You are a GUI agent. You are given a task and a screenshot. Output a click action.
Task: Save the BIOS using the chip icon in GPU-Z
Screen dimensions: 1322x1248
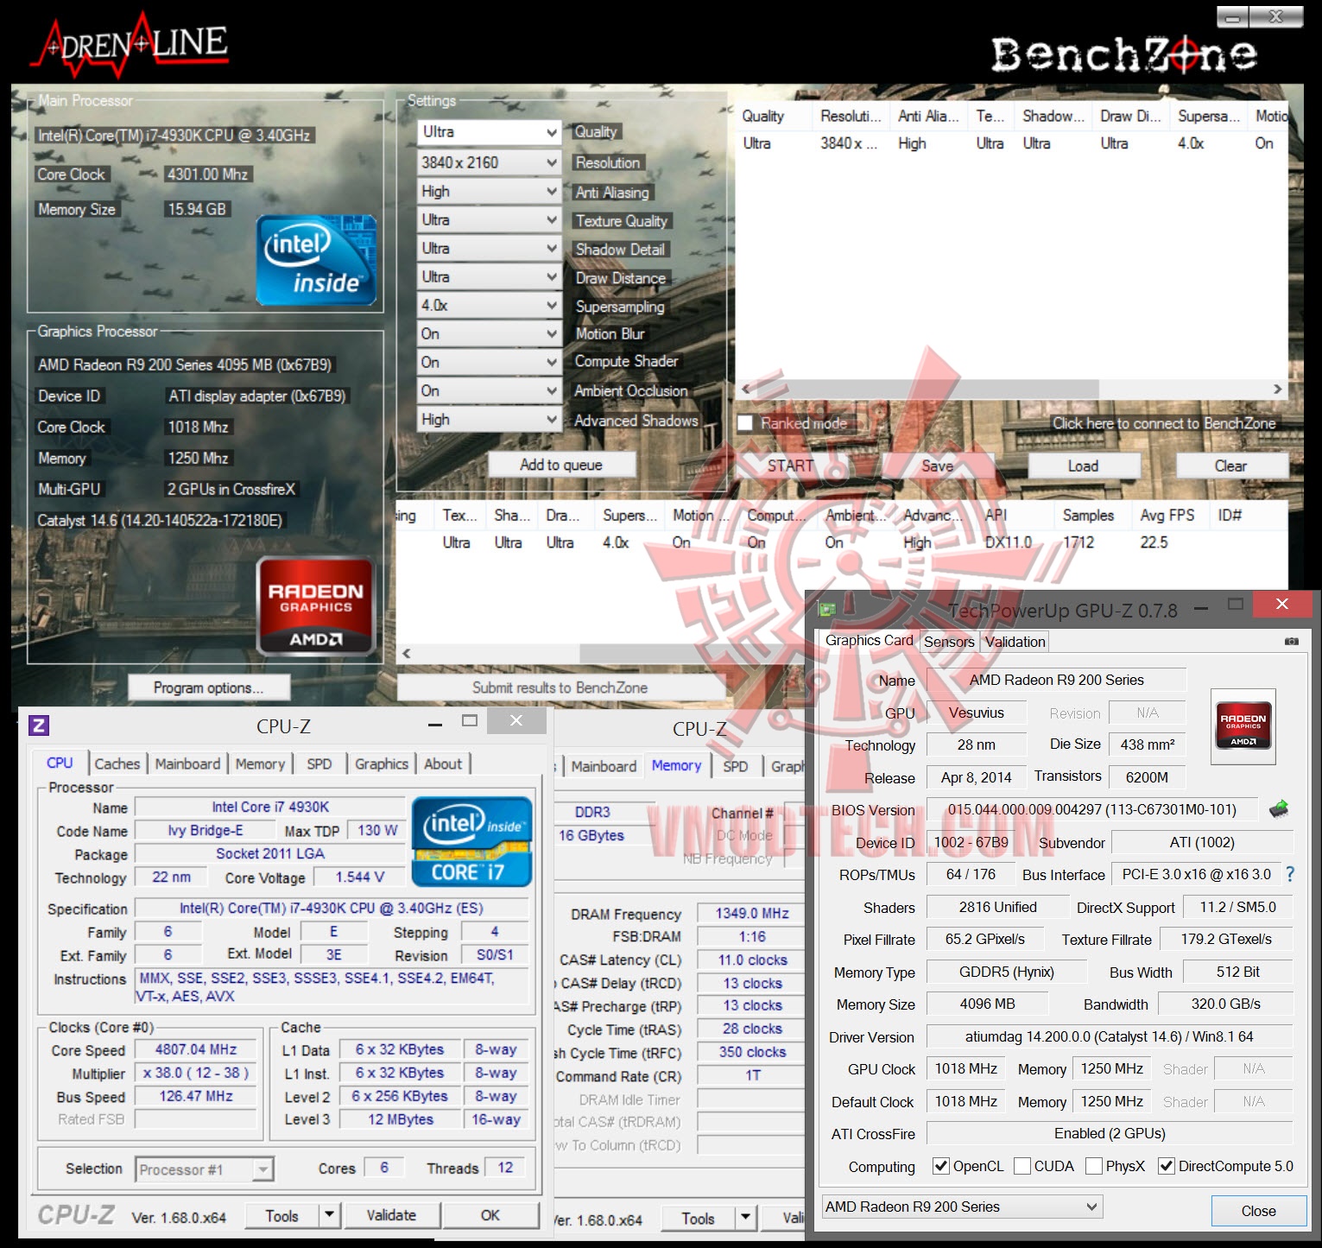point(1279,809)
